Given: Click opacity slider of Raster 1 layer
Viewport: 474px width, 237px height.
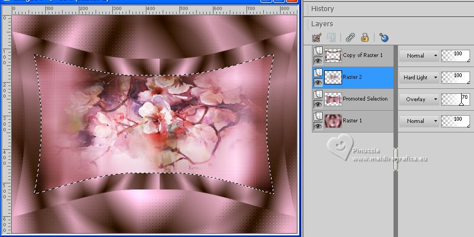Looking at the screenshot, I should [x=456, y=121].
